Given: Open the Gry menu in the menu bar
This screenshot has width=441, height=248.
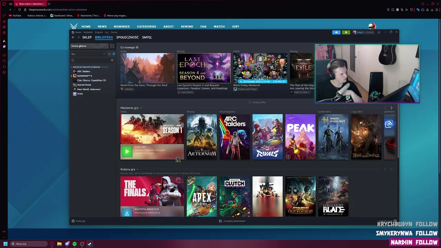Looking at the screenshot, I should click(x=106, y=32).
